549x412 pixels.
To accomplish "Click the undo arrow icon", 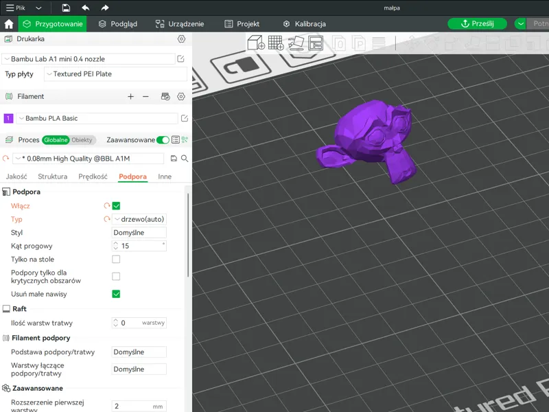I will 85,8.
